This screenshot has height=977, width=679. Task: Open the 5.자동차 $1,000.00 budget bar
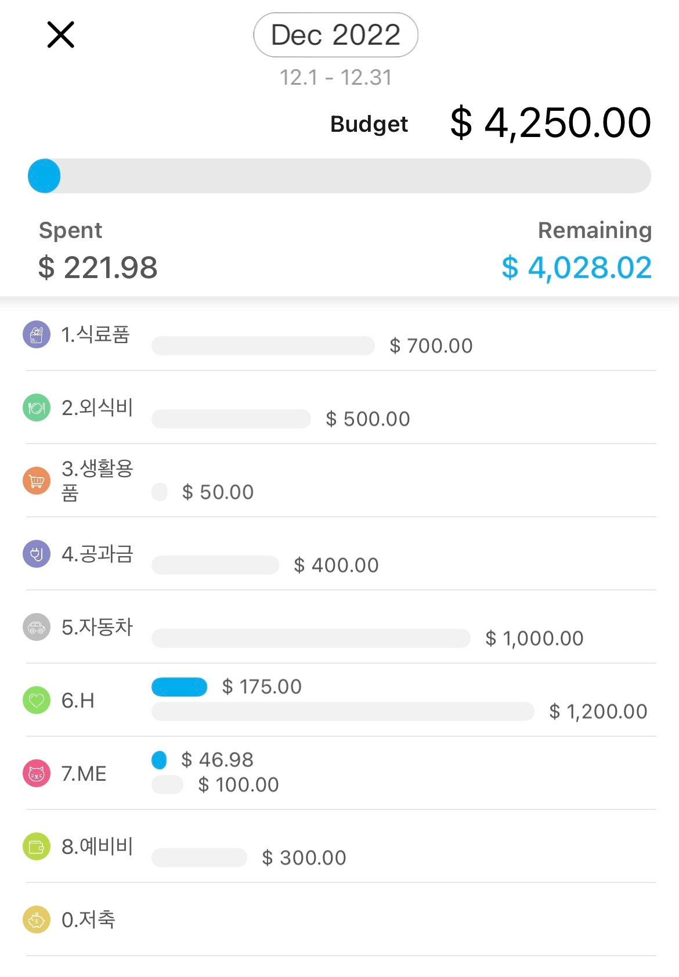click(310, 639)
